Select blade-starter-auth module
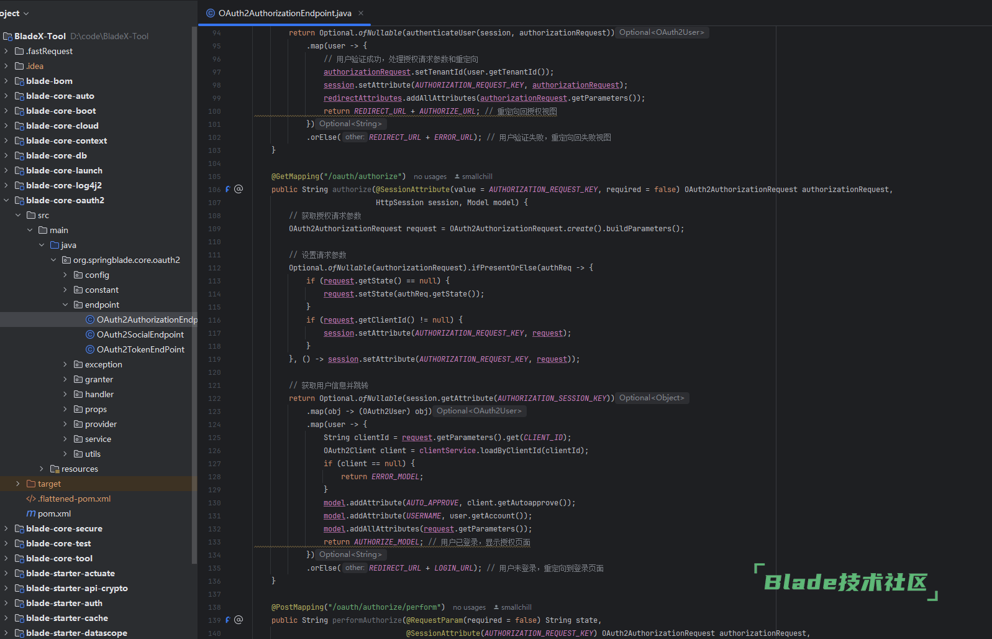 point(64,603)
